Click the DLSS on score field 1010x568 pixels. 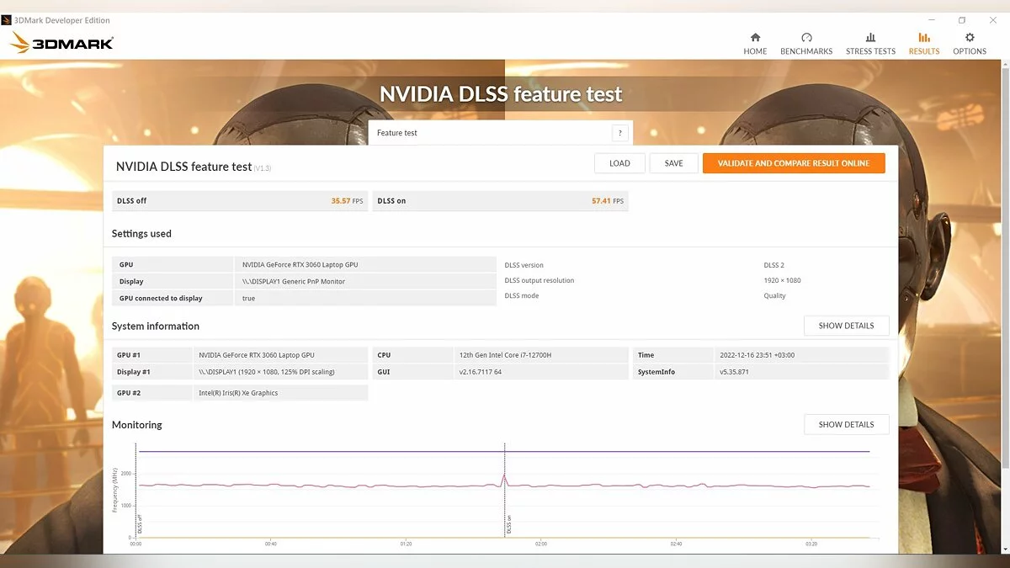501,201
